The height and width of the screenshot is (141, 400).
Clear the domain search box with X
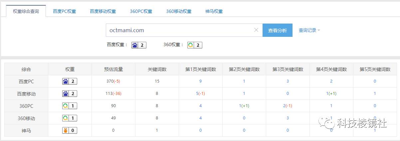click(256, 30)
